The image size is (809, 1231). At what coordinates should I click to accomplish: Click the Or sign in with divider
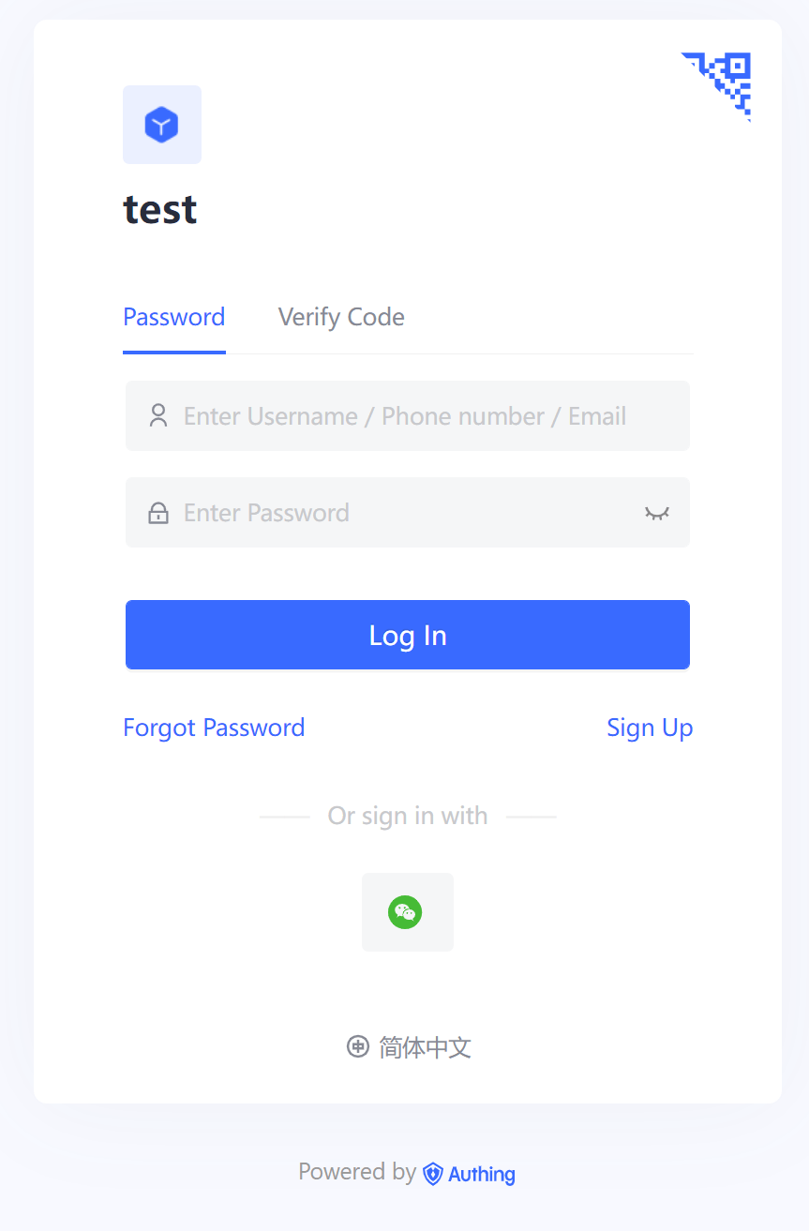pos(407,815)
